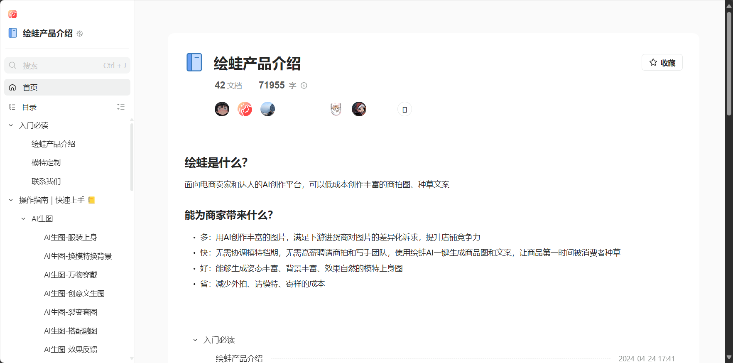Collapse the AI生图 subsection chevron
733x363 pixels.
click(x=23, y=218)
